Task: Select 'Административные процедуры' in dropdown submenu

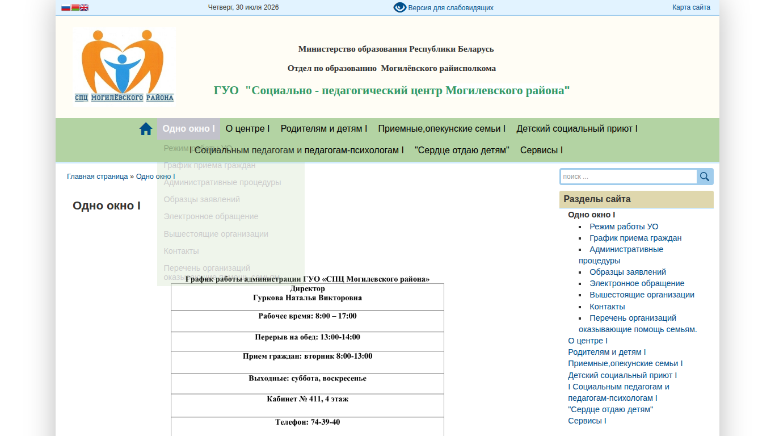Action: [222, 182]
